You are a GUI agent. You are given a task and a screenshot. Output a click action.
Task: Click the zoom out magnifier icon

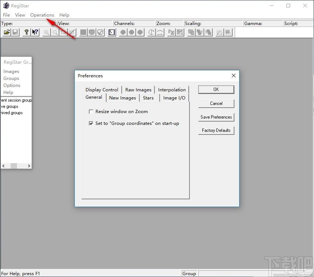point(55,32)
